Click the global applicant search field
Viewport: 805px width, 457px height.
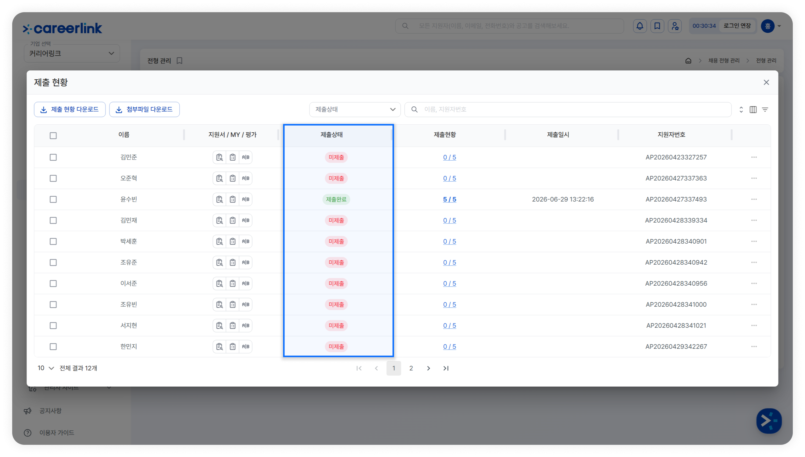click(509, 26)
